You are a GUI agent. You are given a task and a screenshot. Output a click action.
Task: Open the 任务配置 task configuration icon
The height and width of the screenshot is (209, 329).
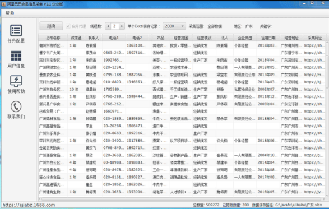pyautogui.click(x=16, y=30)
